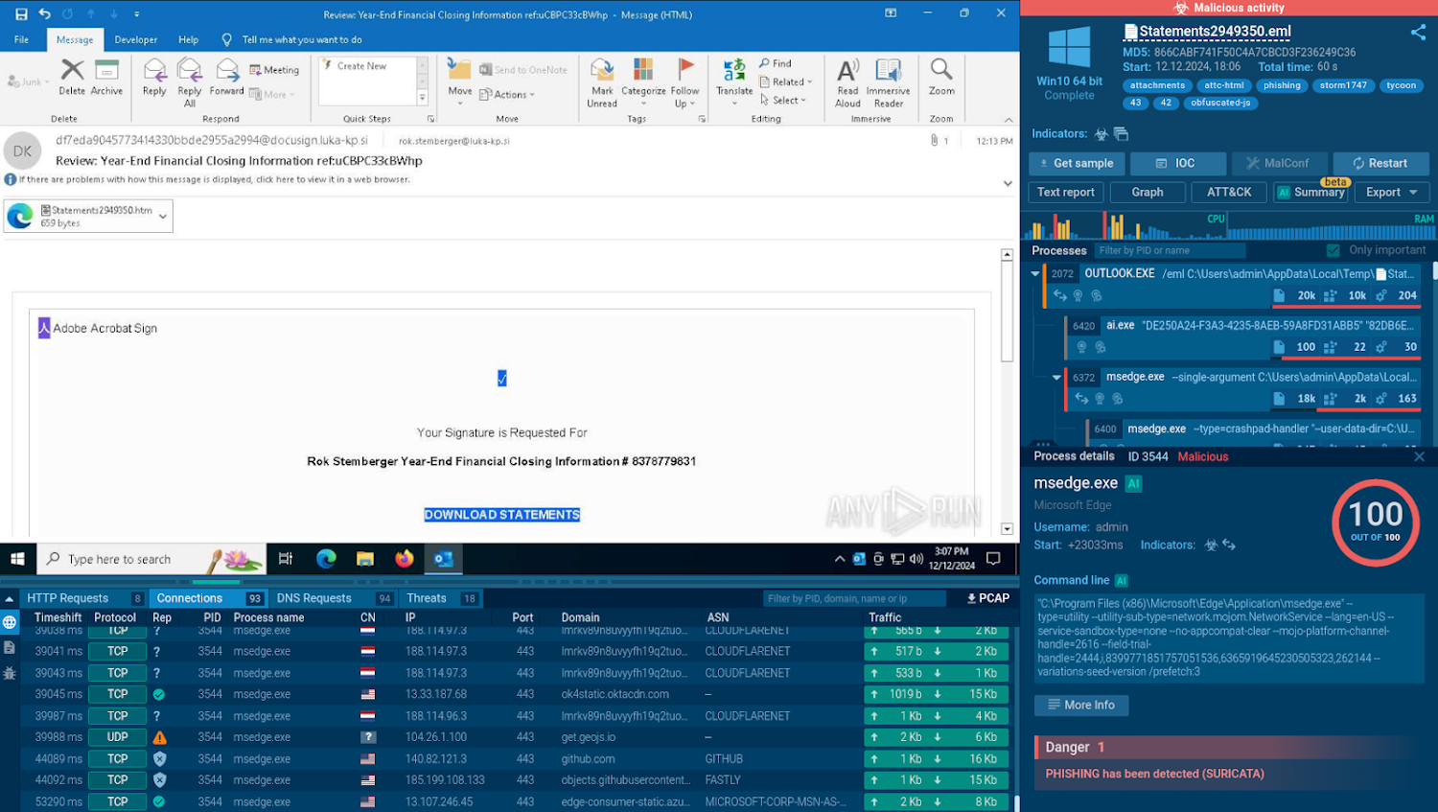The image size is (1438, 812).
Task: Switch to HTTP Requests tab
Action: click(84, 598)
